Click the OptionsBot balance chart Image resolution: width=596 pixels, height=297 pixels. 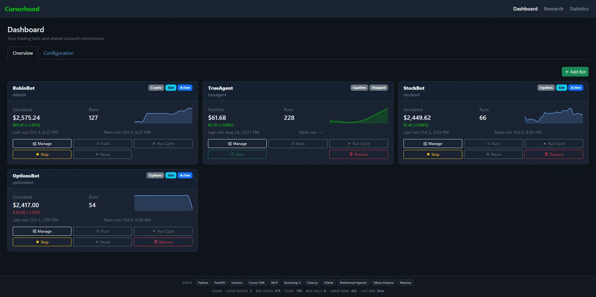click(x=163, y=203)
